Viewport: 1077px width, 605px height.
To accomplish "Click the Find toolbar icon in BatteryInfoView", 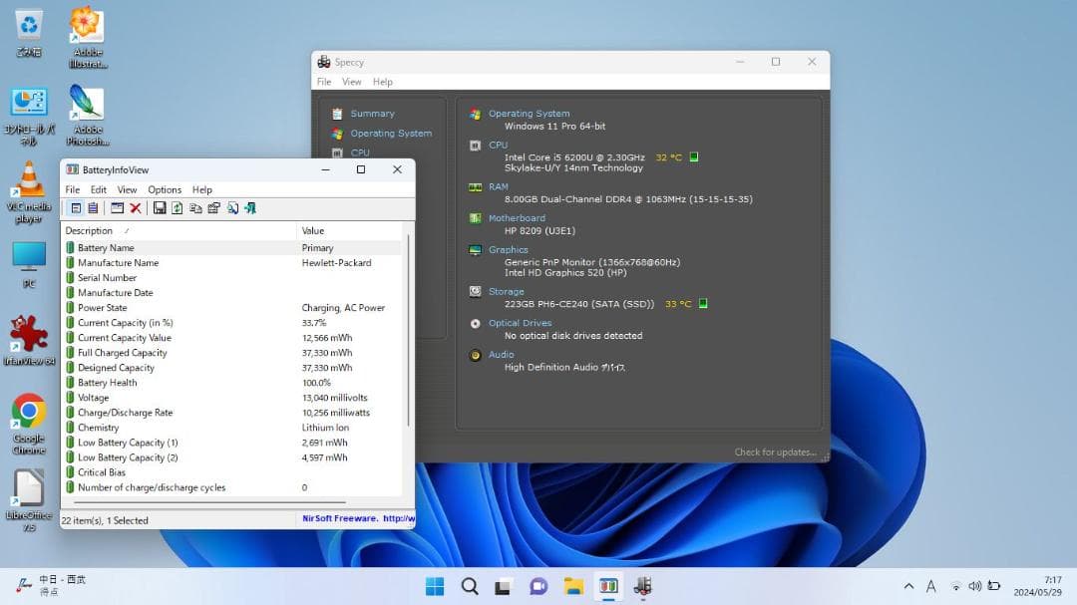I will pyautogui.click(x=232, y=208).
